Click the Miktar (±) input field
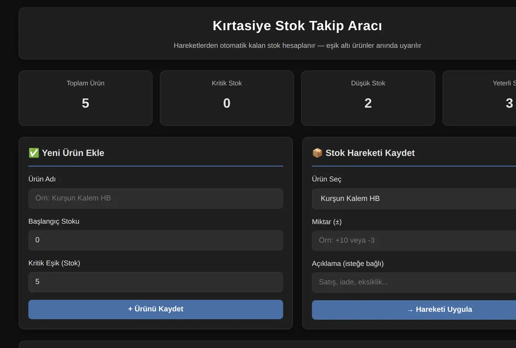 tap(414, 240)
